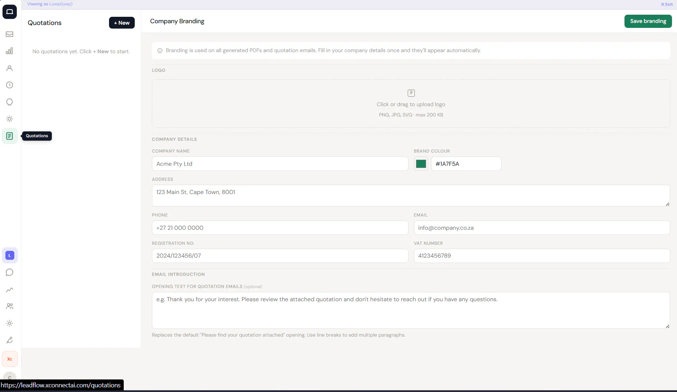This screenshot has width=677, height=392.
Task: Open the inbox tray icon in sidebar
Action: tap(10, 34)
